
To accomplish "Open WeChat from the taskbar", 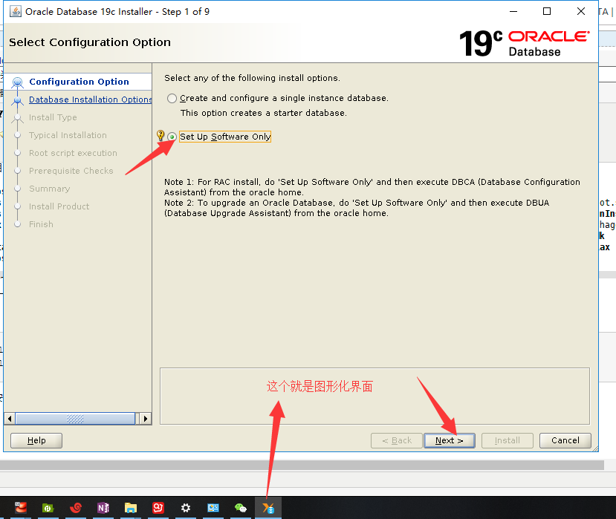I will pyautogui.click(x=241, y=508).
